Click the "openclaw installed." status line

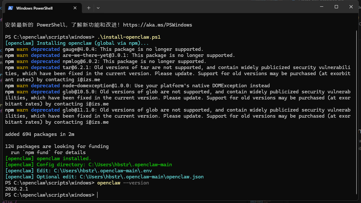point(48,159)
